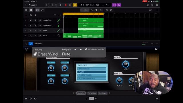Jump to the beginning of the project
The image size is (183, 103).
click(x=56, y=5)
